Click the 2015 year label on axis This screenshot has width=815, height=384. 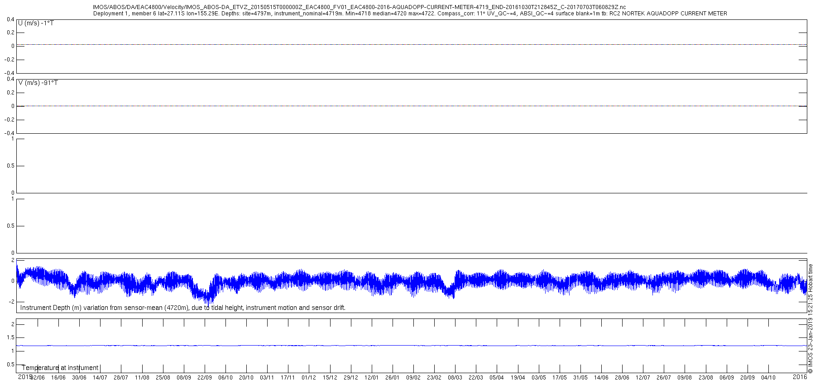click(24, 377)
